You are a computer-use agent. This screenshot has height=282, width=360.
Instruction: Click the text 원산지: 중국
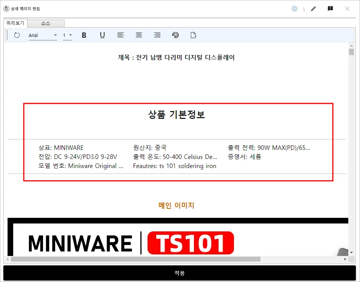click(150, 148)
